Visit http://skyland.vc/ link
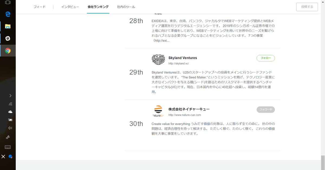Screen dimensions: 325x170 tap(178, 64)
